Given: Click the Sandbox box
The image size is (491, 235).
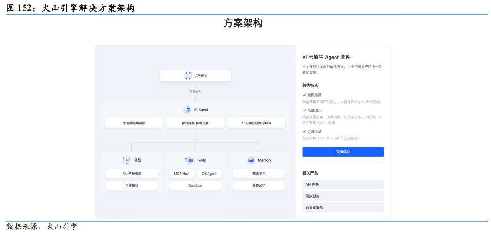Looking at the screenshot, I should [x=195, y=185].
